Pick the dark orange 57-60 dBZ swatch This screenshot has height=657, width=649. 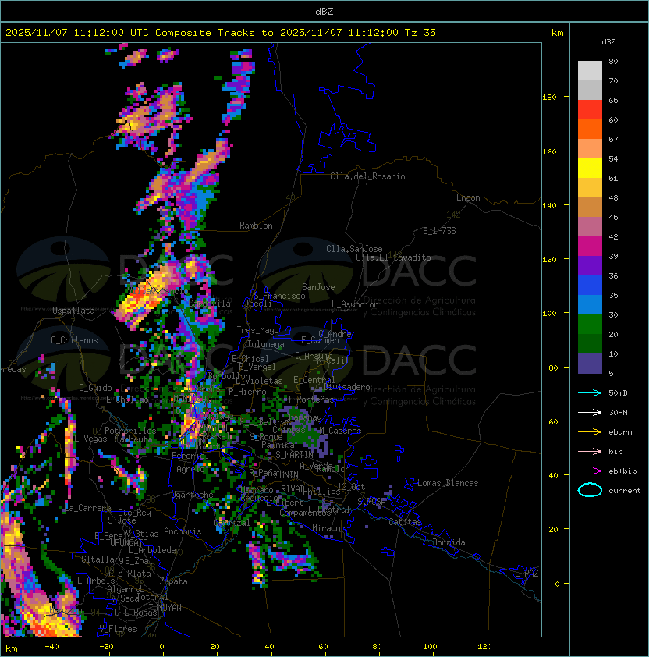(590, 130)
